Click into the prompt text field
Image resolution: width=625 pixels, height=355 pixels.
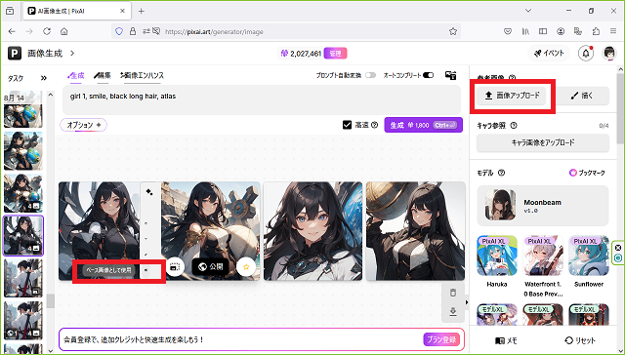[x=262, y=99]
